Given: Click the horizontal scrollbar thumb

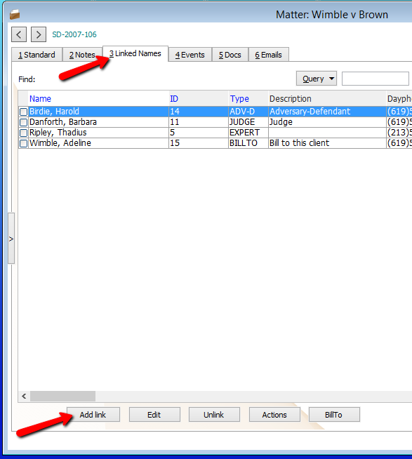Looking at the screenshot, I should pyautogui.click(x=62, y=396).
